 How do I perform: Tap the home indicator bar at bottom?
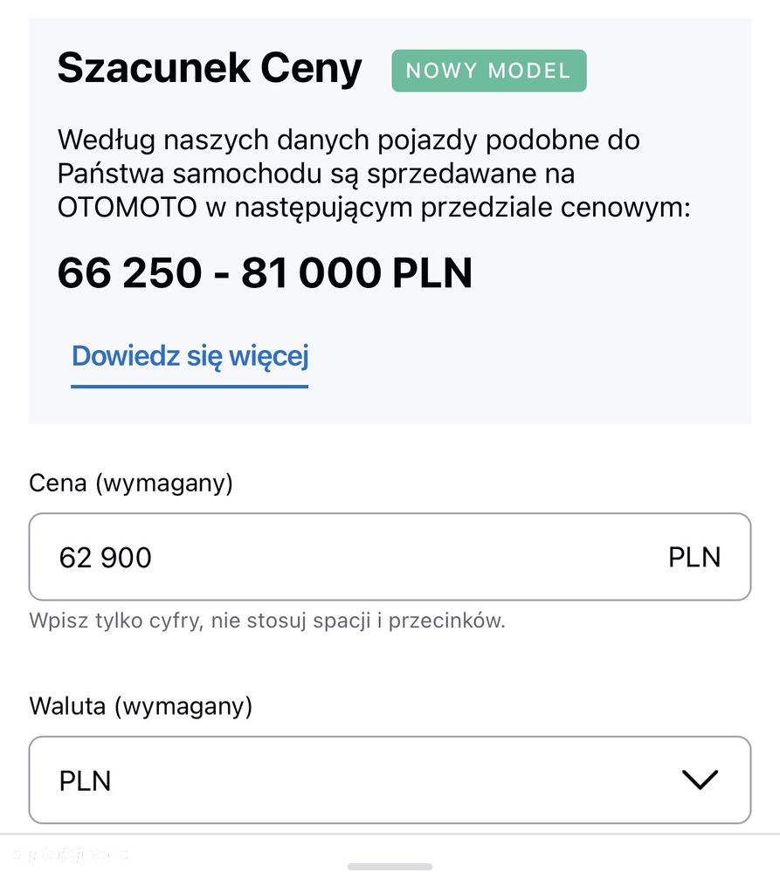[x=390, y=866]
